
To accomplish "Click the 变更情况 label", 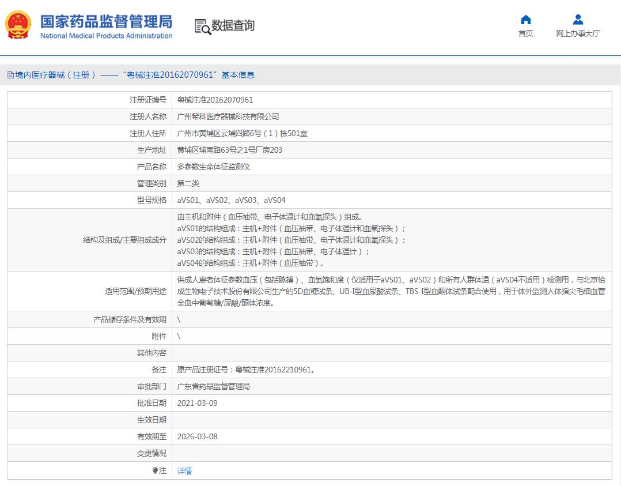I will pos(152,453).
